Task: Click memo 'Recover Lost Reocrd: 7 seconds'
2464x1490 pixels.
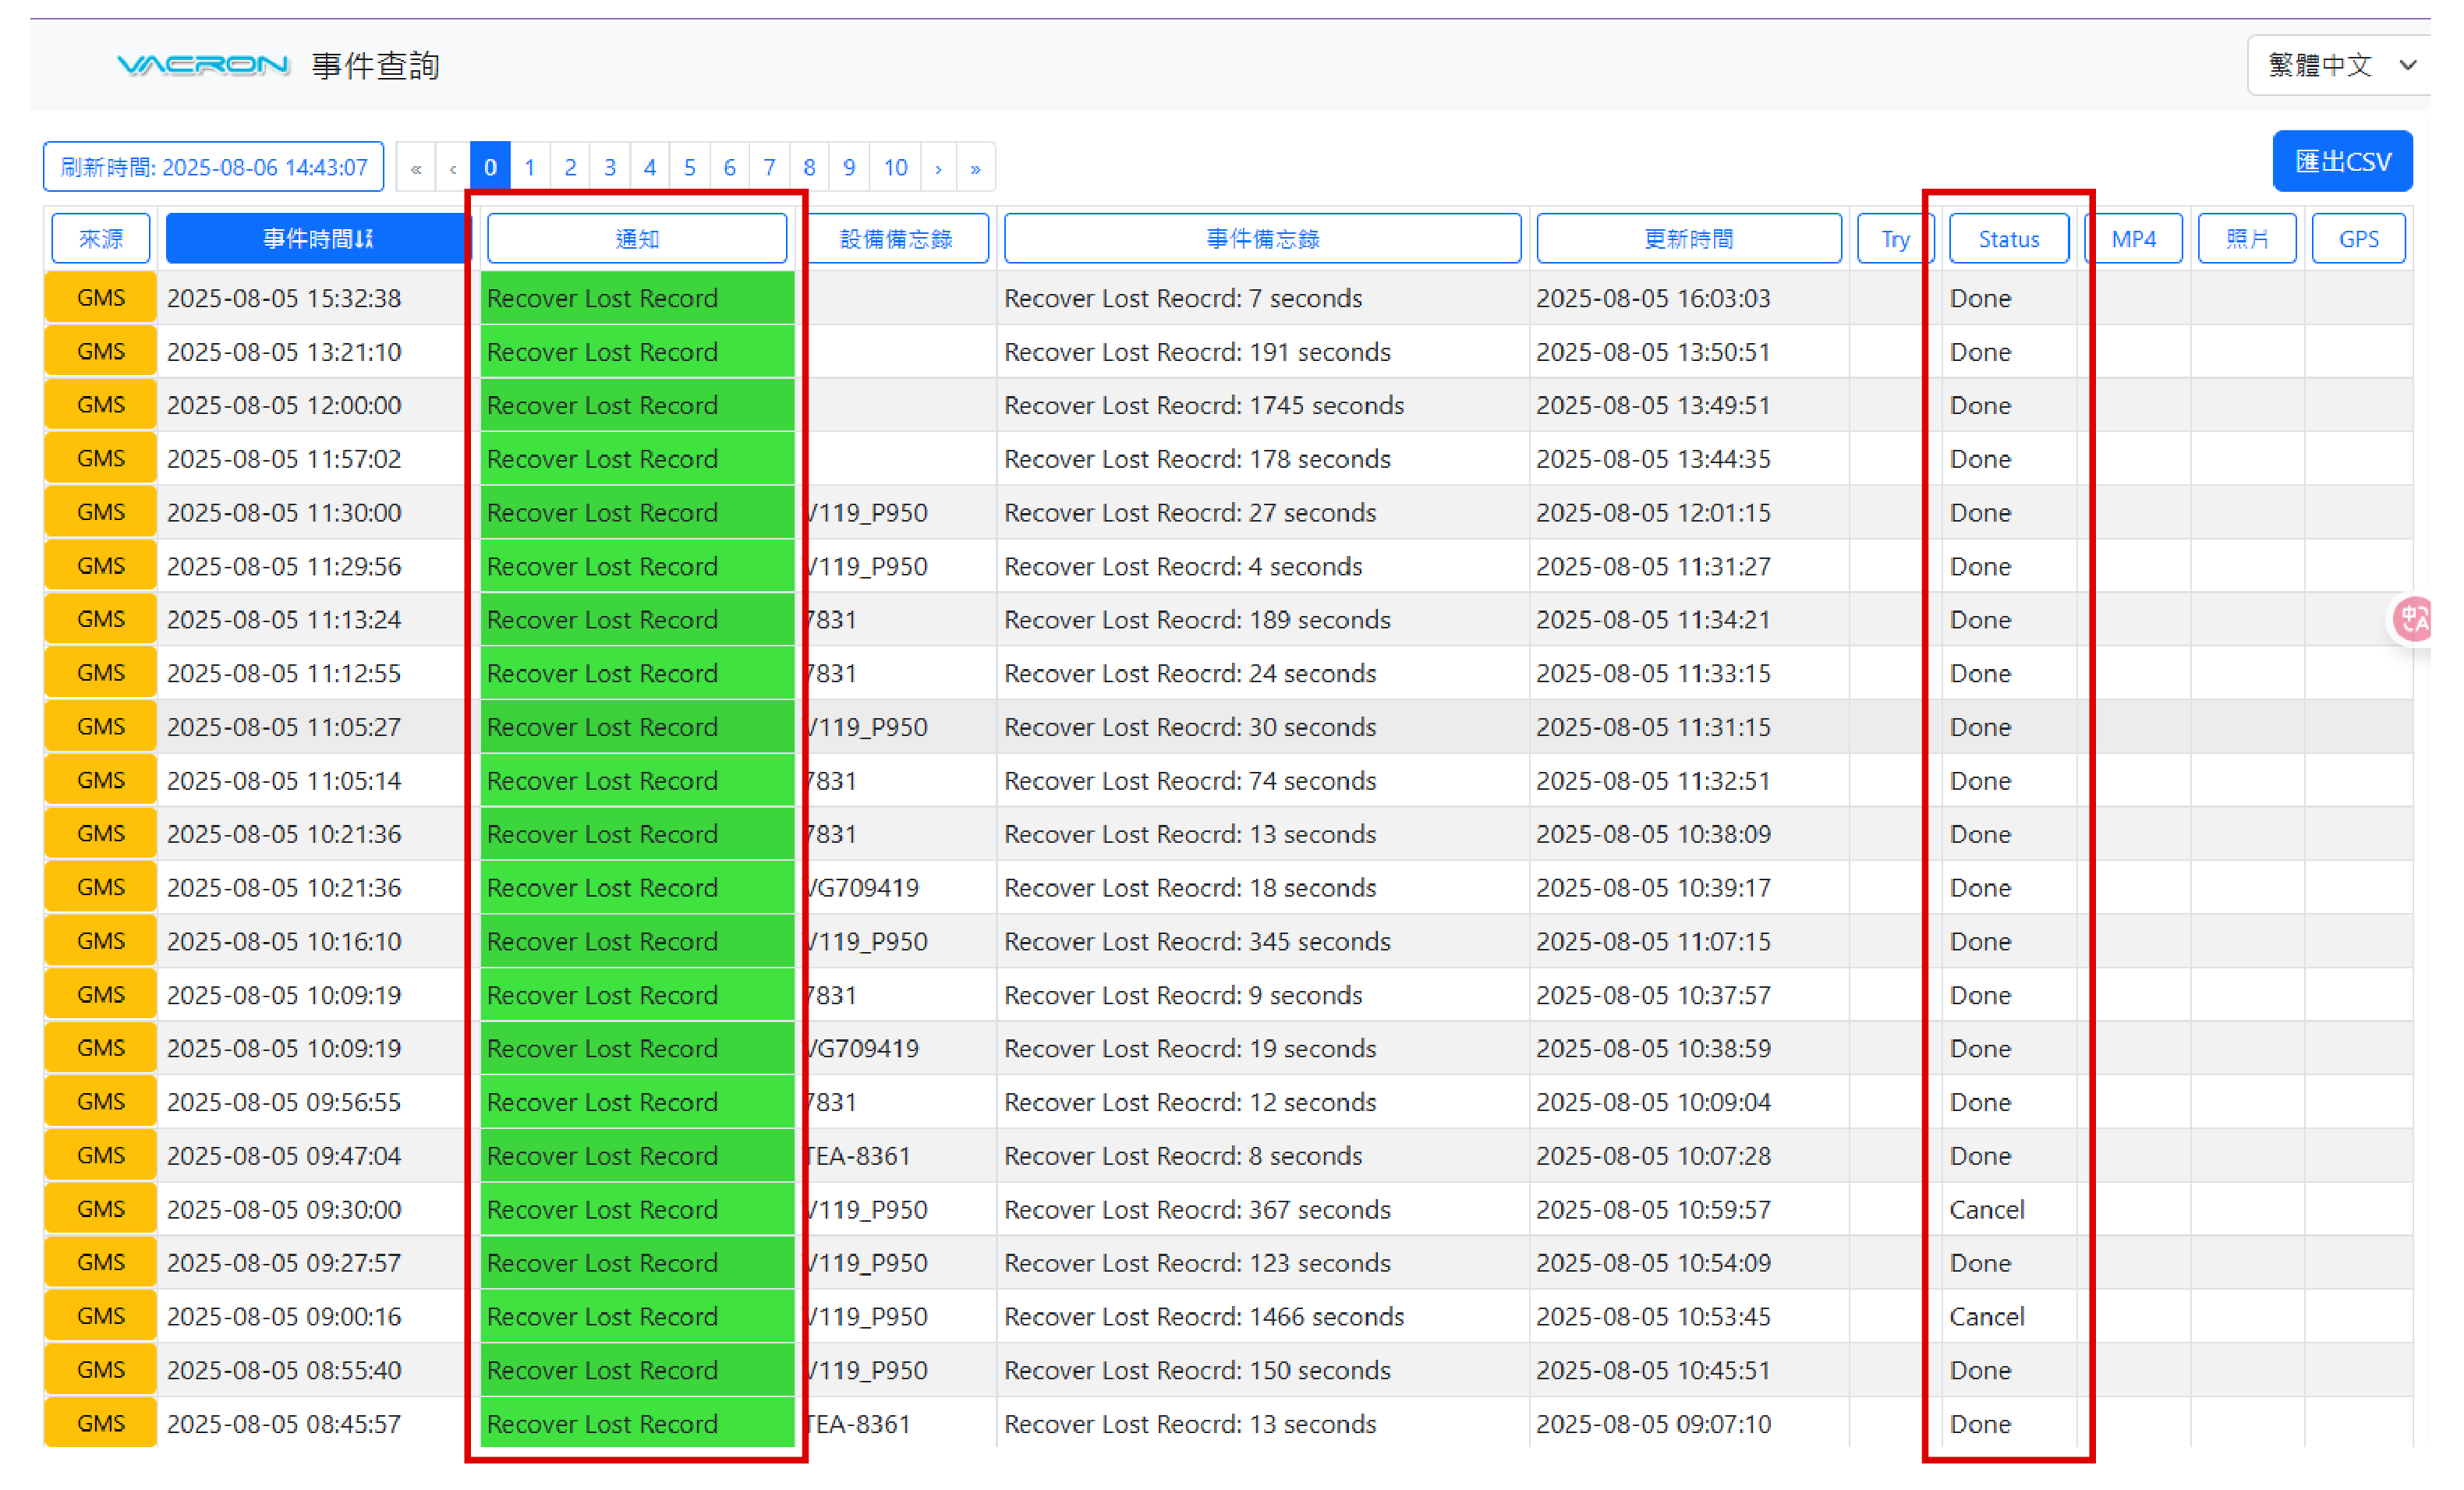Action: pos(1183,298)
